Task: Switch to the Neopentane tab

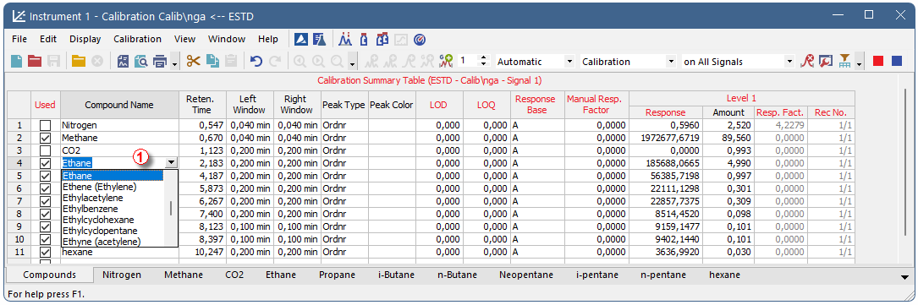Action: coord(527,275)
